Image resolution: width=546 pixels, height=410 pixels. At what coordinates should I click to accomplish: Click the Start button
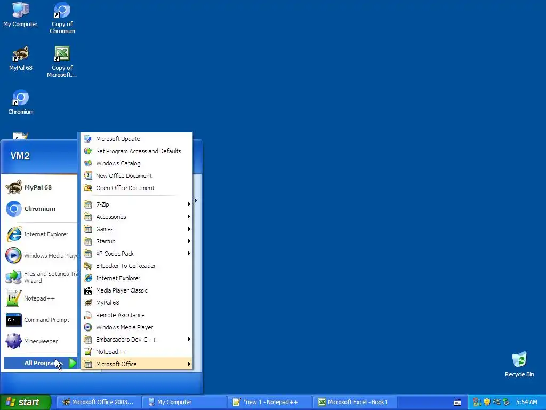click(x=25, y=403)
